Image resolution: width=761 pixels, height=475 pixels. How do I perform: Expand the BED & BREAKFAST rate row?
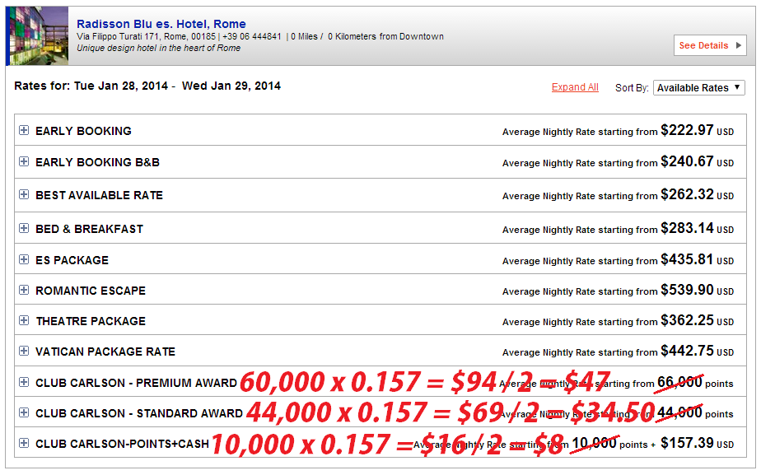[x=24, y=228]
